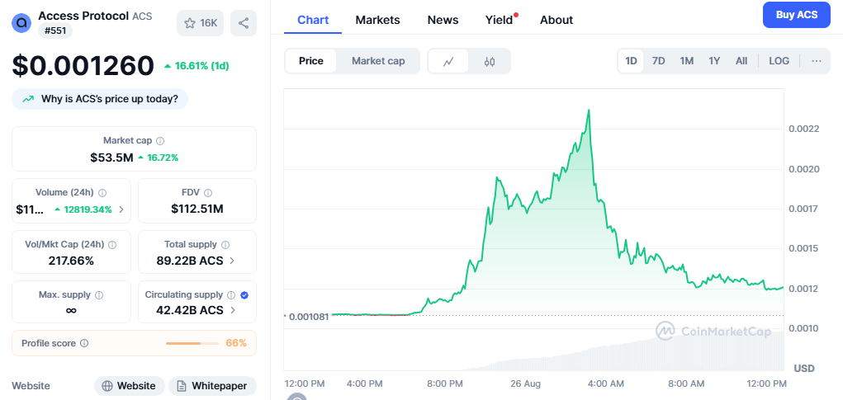Switch chart to Market cap mode
Image resolution: width=843 pixels, height=400 pixels.
pyautogui.click(x=378, y=61)
